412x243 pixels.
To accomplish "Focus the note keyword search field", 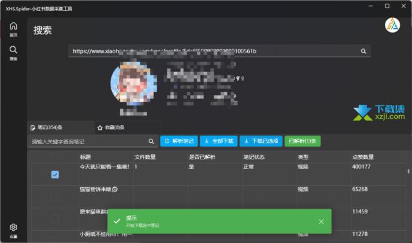I will 93,141.
